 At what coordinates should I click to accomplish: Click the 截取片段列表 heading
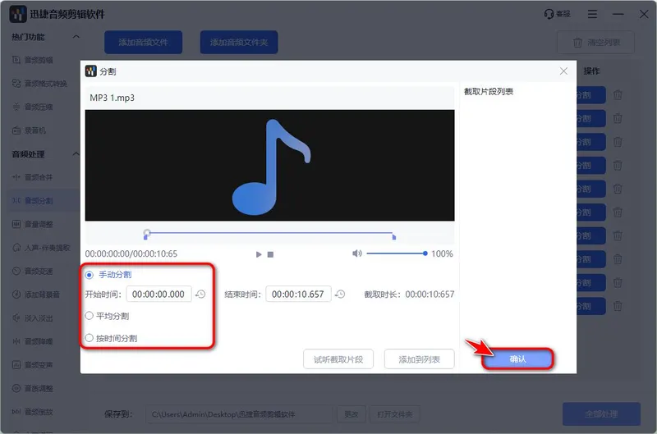coord(489,92)
